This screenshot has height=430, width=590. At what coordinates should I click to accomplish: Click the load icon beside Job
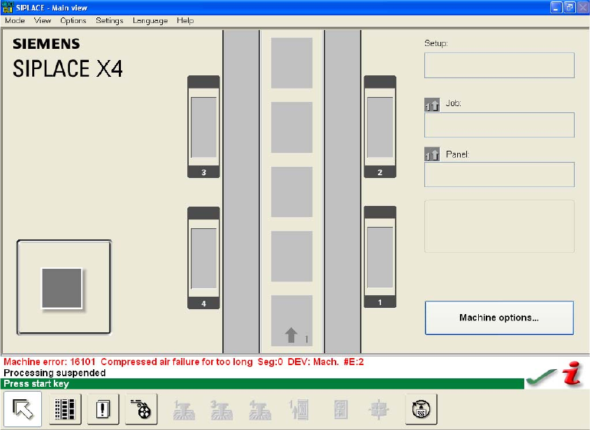click(431, 105)
